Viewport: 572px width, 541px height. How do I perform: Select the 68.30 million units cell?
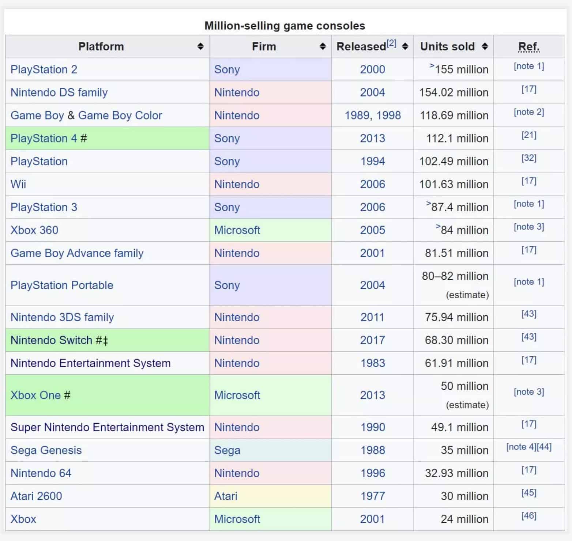[454, 340]
